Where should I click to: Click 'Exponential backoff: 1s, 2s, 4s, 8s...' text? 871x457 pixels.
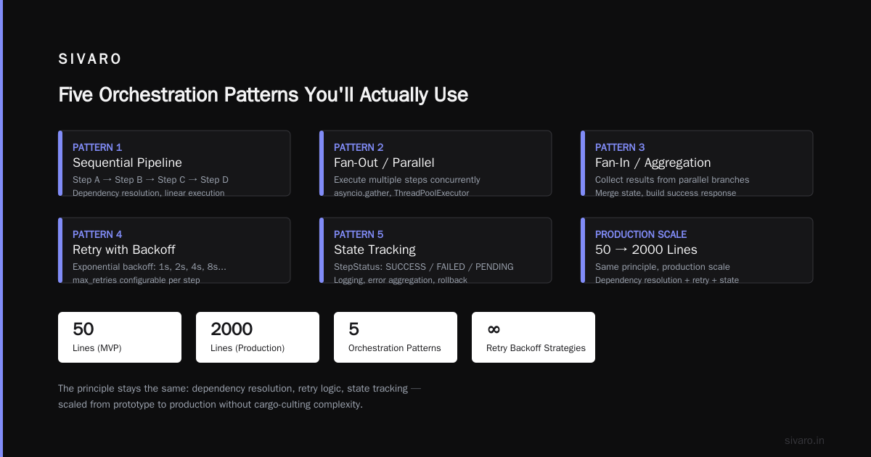click(x=150, y=267)
